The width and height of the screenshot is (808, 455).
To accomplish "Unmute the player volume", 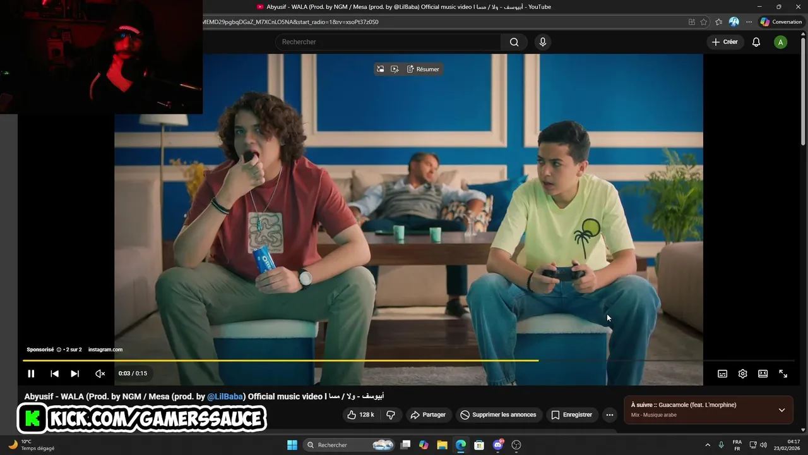I will 100,373.
